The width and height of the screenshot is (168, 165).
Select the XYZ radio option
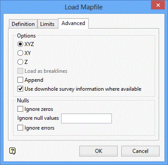20,44
